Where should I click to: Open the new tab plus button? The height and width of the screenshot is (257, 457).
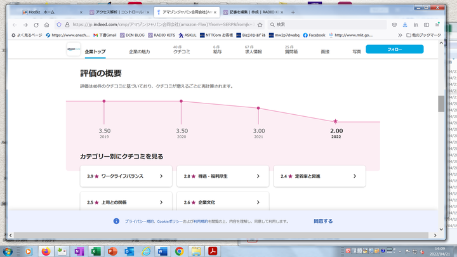(x=292, y=12)
